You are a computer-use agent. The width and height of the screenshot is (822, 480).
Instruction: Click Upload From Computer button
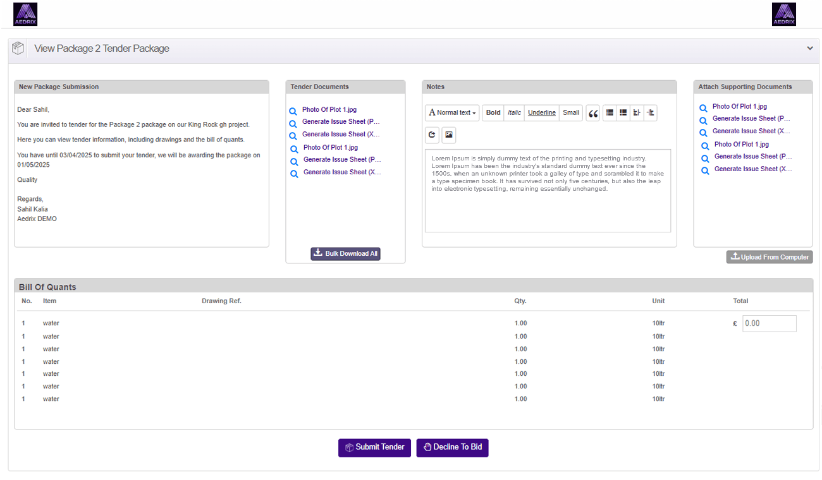click(x=769, y=257)
